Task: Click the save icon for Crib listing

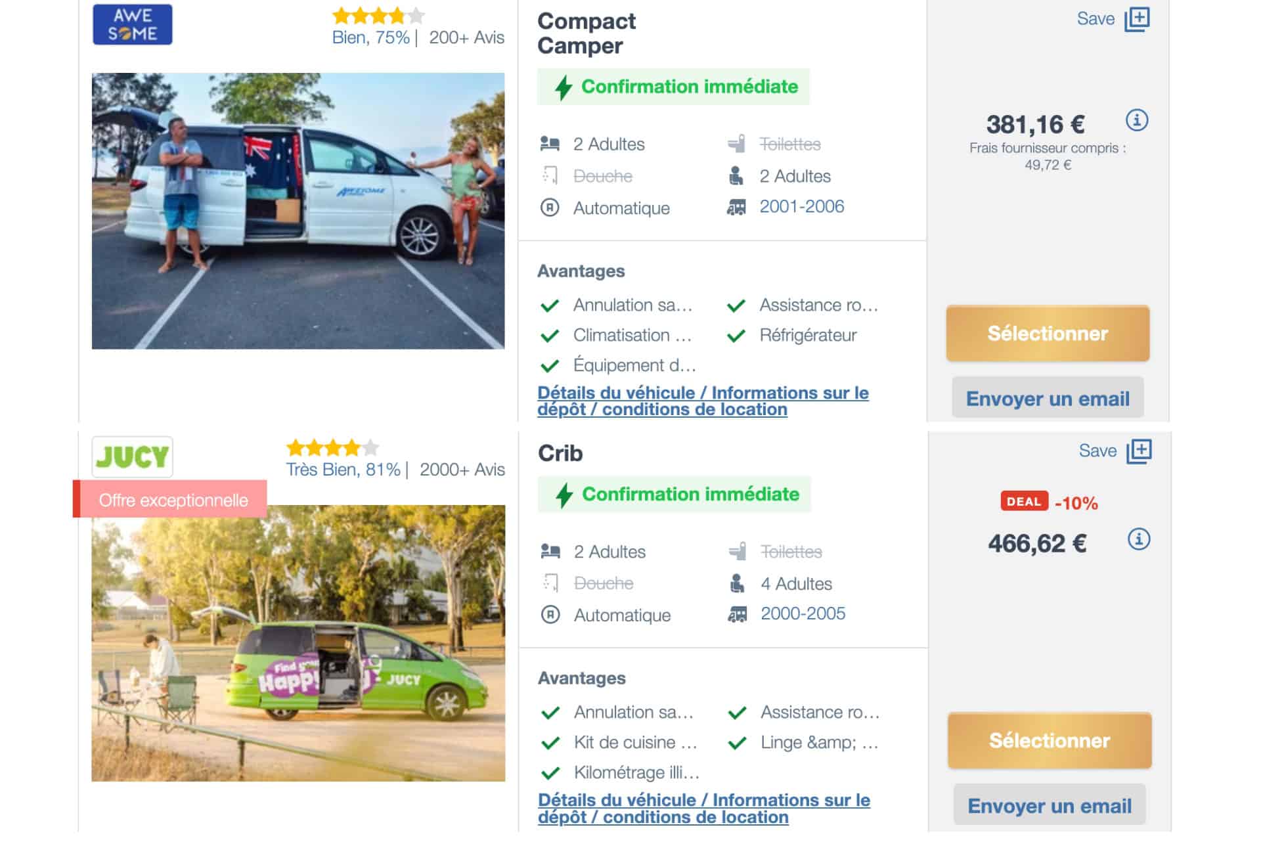Action: 1138,451
